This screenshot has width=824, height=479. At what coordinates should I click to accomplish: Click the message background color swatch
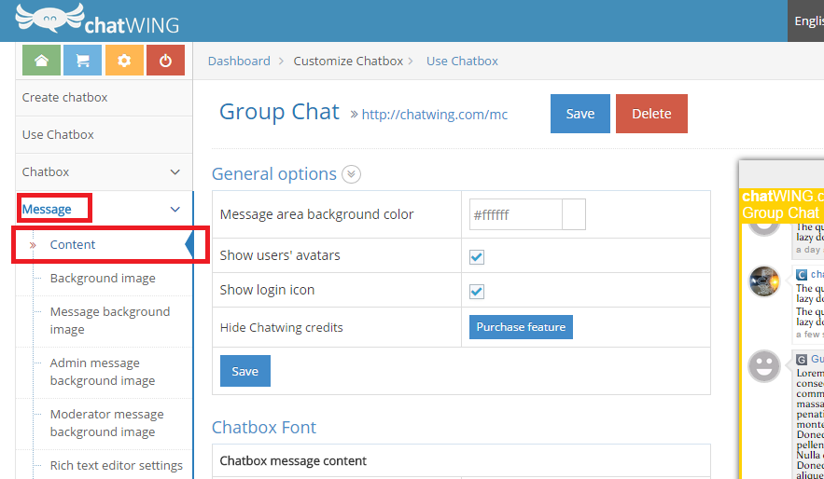tap(574, 214)
